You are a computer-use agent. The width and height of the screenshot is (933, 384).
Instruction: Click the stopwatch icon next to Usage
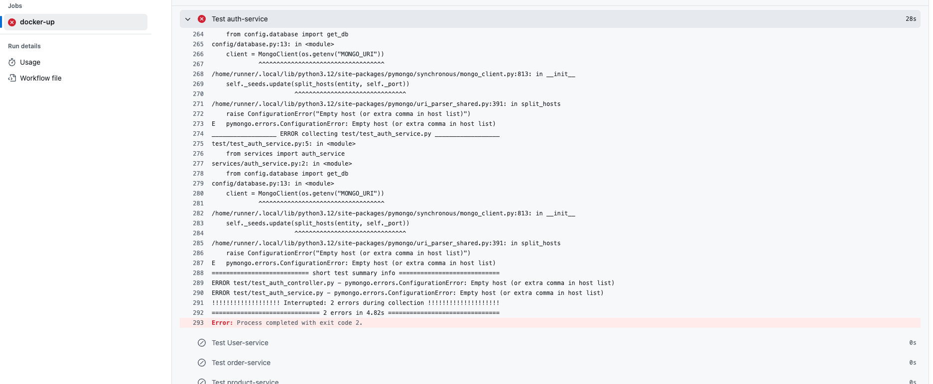(12, 62)
